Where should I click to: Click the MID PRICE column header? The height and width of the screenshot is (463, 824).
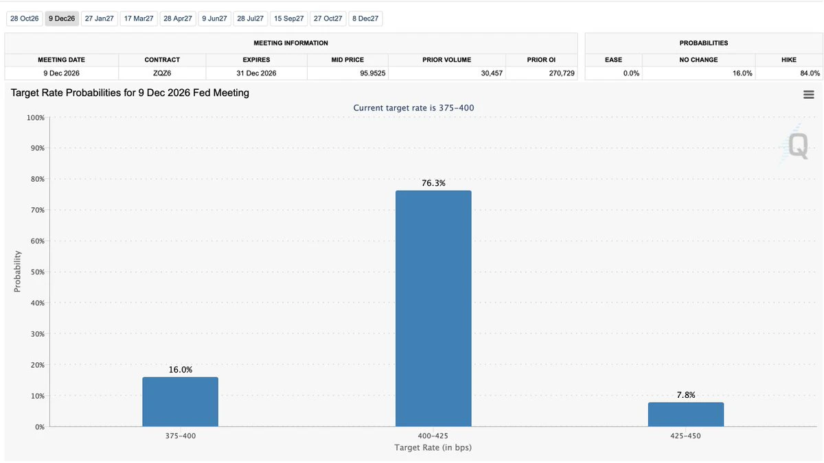(347, 60)
